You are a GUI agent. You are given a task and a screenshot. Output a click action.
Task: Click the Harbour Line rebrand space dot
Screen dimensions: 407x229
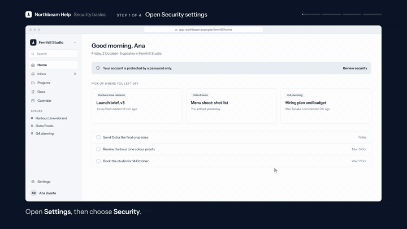click(32, 118)
